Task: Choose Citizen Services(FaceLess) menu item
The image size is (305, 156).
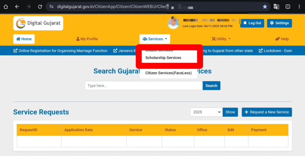Action: point(168,73)
